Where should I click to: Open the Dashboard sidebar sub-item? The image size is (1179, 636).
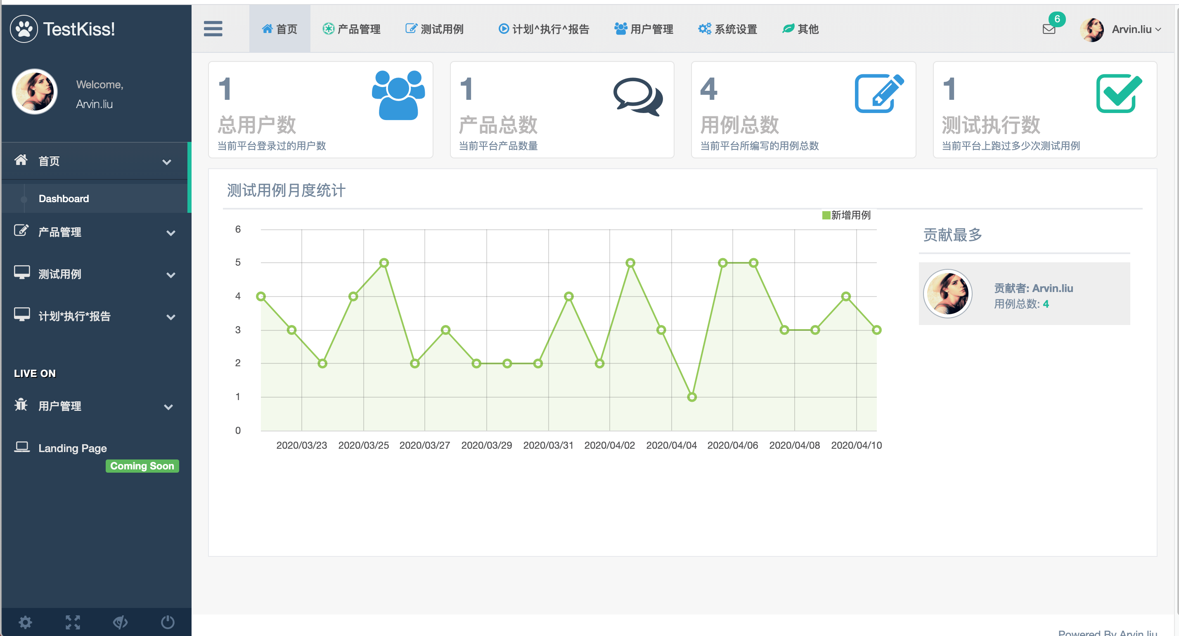(64, 198)
